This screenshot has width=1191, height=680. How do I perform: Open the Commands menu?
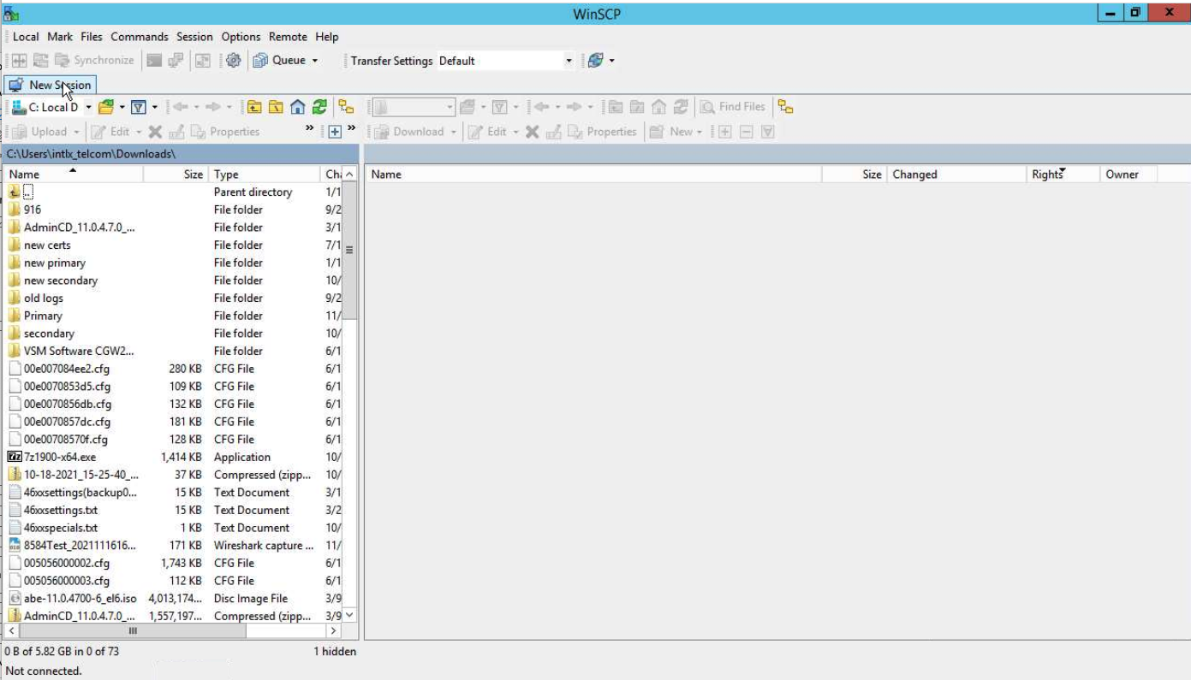click(140, 37)
